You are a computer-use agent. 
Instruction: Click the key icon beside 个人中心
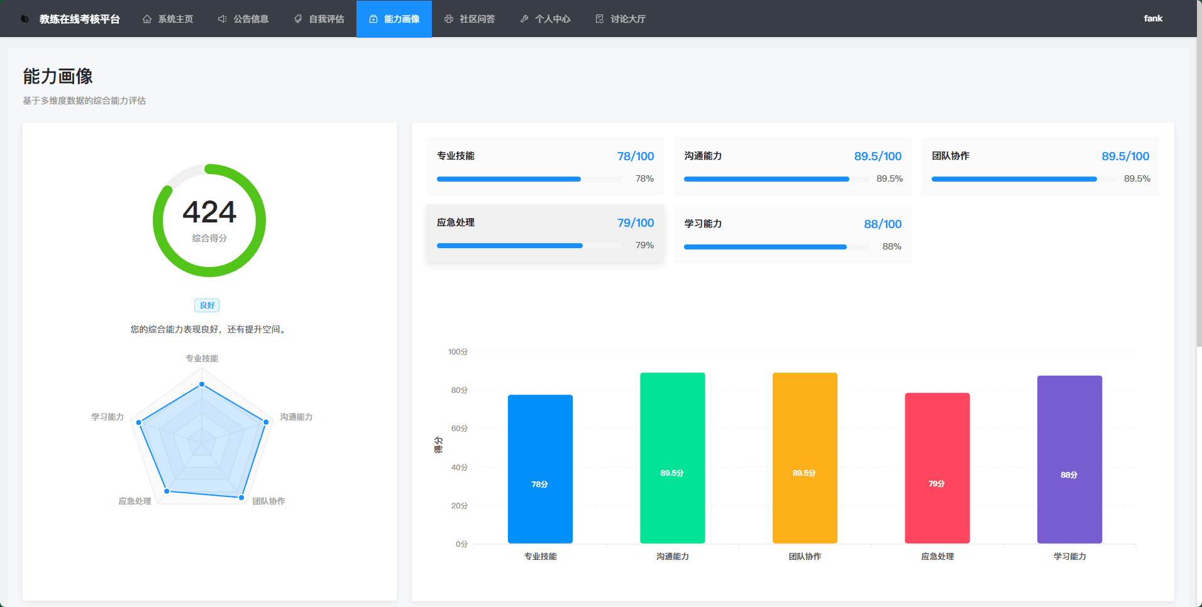(524, 19)
